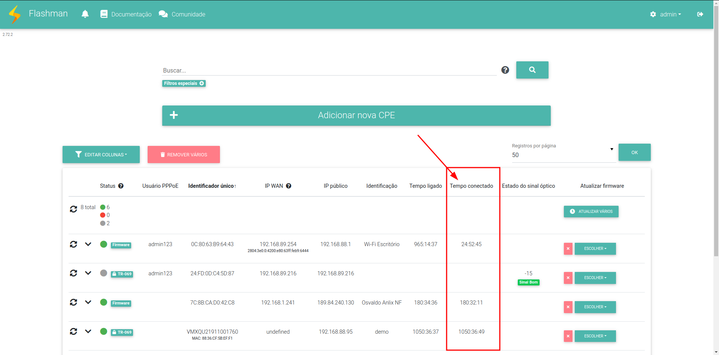Image resolution: width=719 pixels, height=355 pixels.
Task: Click the Buscar search field
Action: [x=329, y=70]
